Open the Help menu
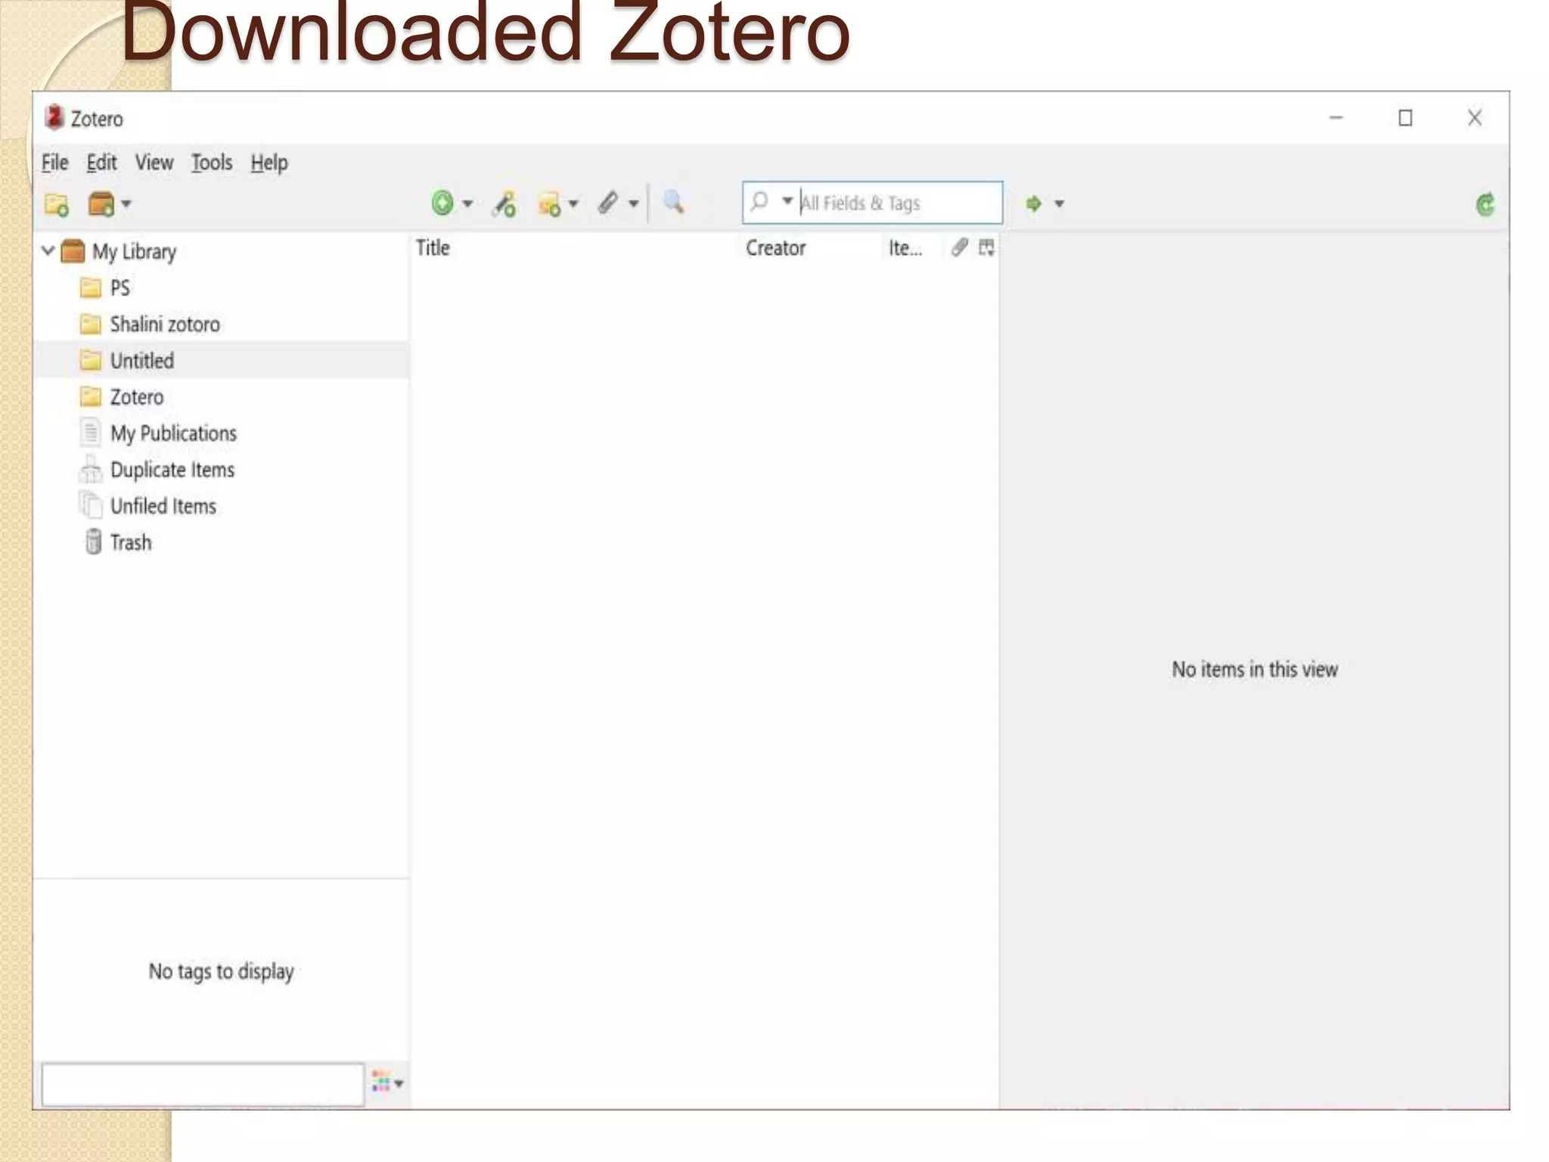Screen dimensions: 1549x1162 [x=269, y=163]
